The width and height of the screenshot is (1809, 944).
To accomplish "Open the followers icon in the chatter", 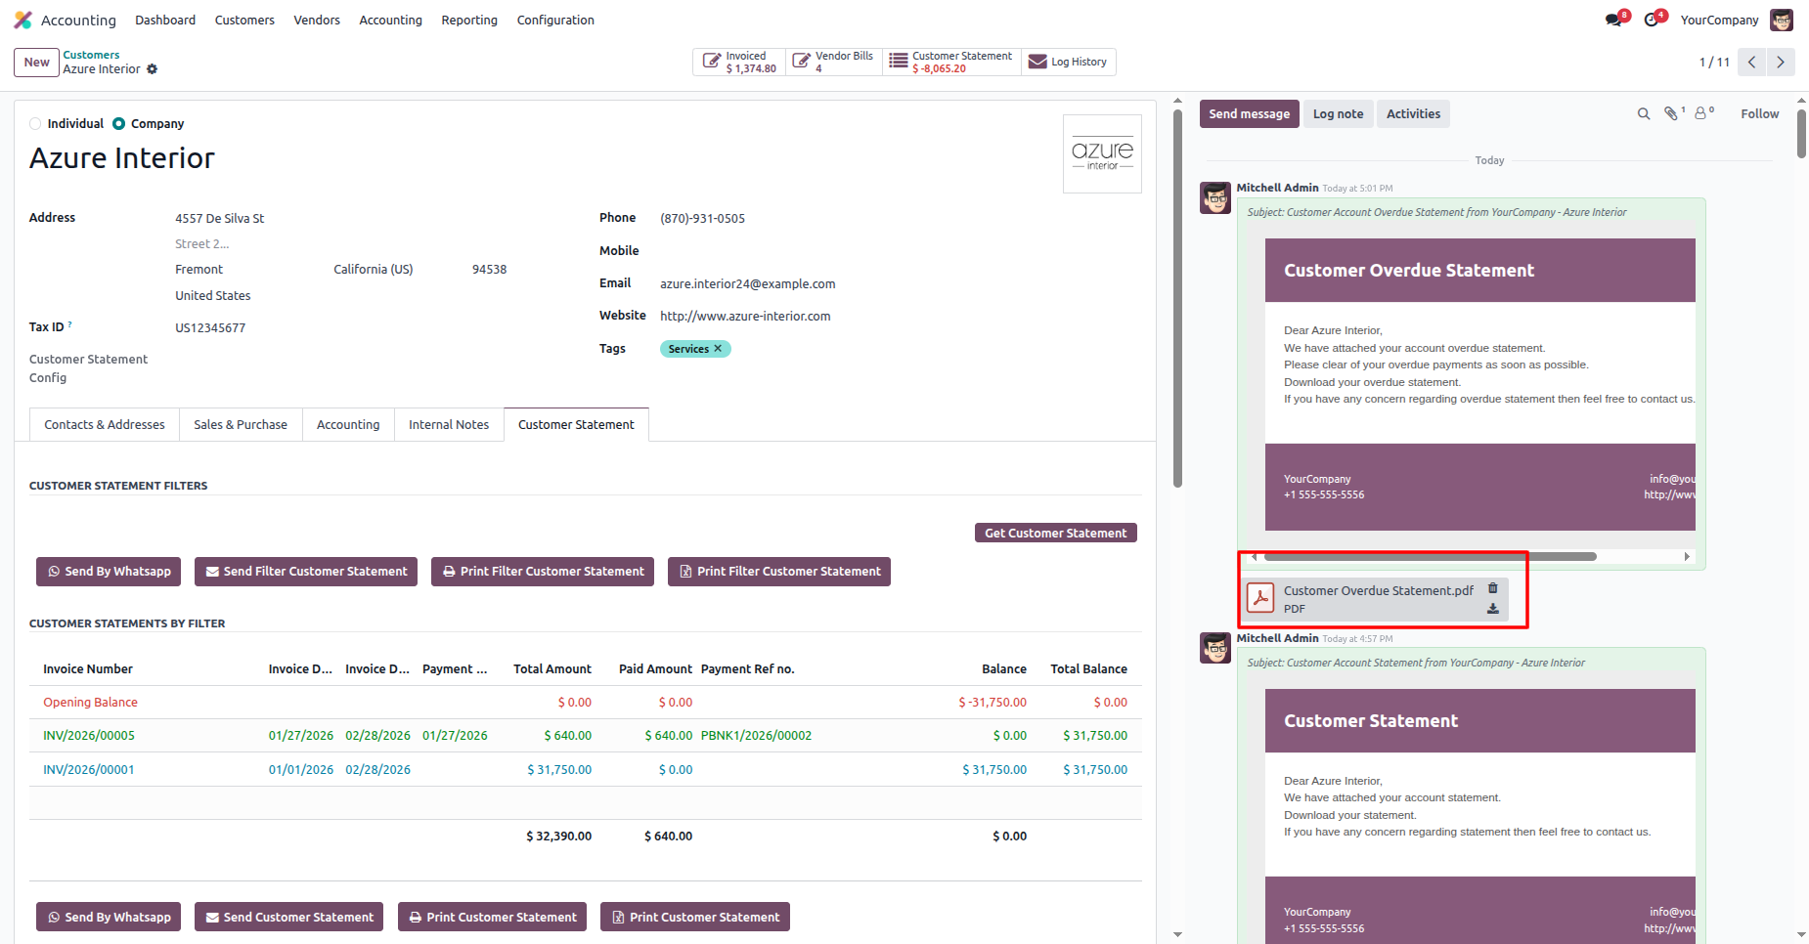I will point(1701,114).
